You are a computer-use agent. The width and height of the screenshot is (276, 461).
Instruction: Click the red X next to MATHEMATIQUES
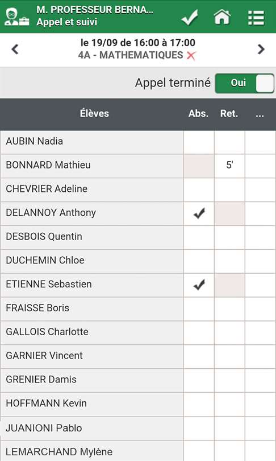tap(191, 56)
